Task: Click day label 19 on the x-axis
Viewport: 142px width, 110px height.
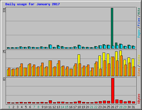Action: (x=83, y=107)
